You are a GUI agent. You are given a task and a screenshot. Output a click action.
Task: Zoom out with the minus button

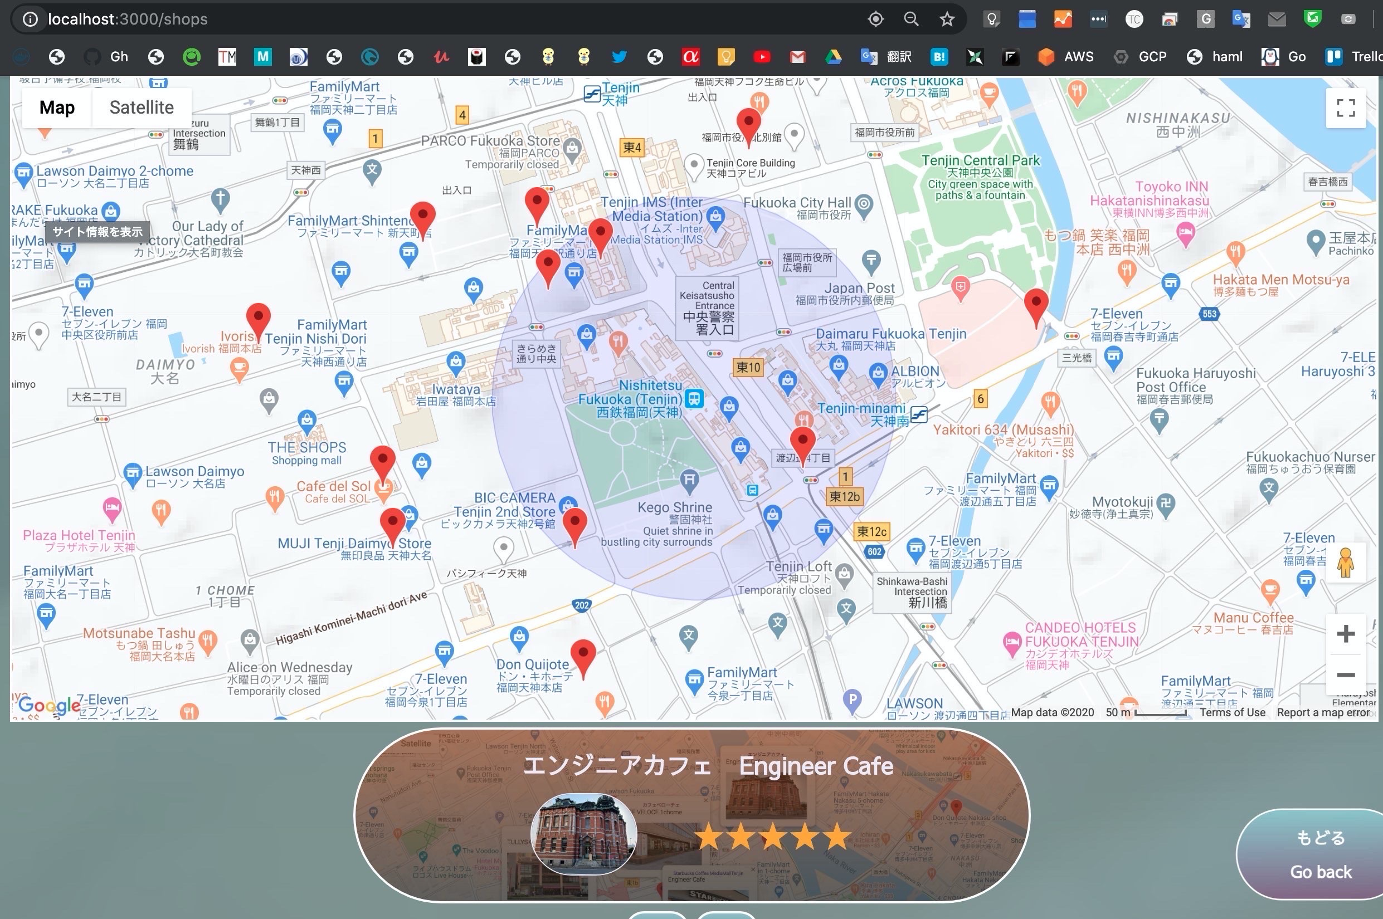[x=1346, y=674]
